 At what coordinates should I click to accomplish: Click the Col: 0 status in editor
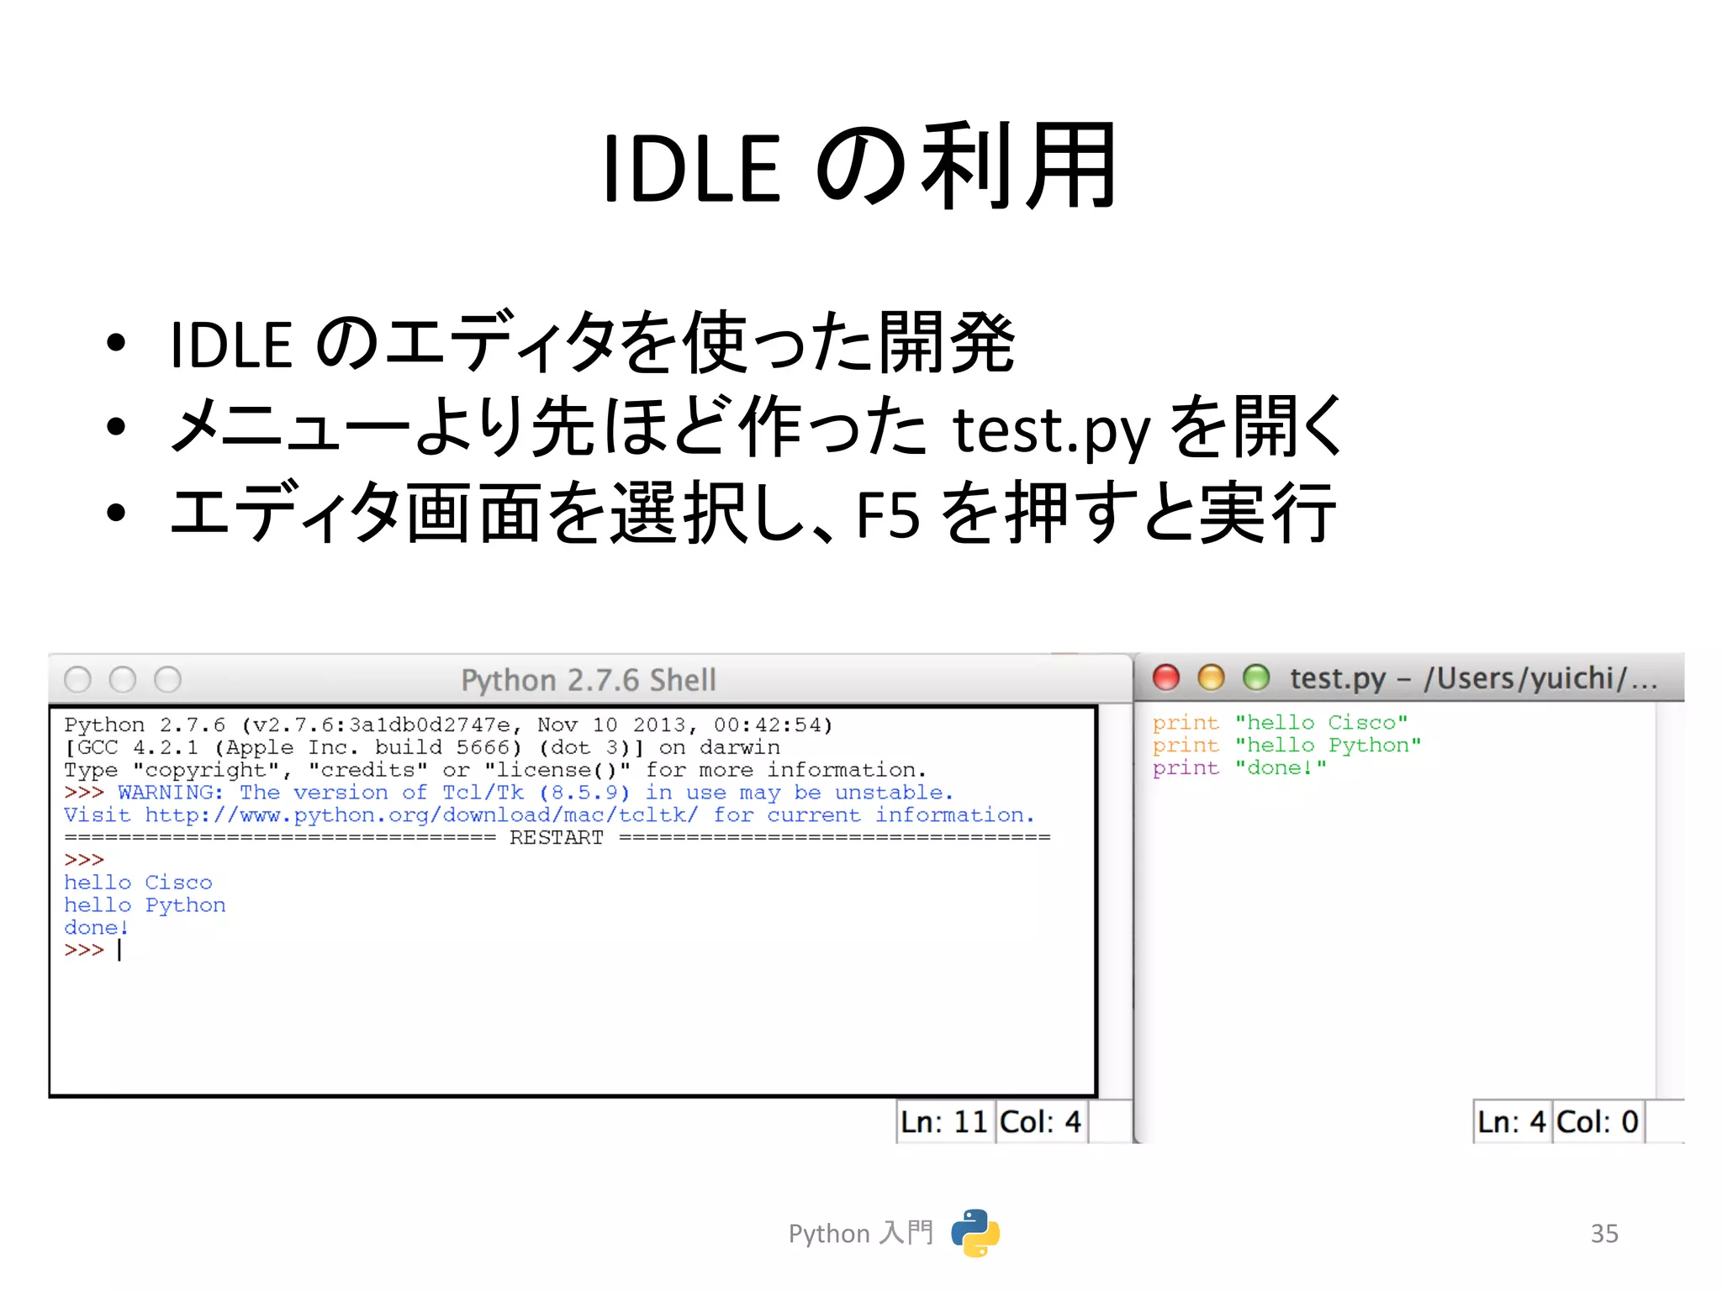pyautogui.click(x=1598, y=1122)
